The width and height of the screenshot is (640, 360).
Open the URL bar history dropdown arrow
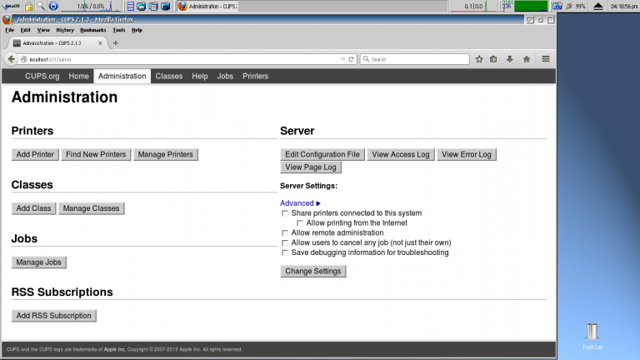pos(342,59)
